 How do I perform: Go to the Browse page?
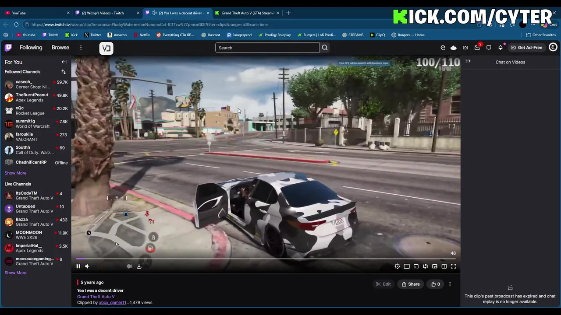(60, 48)
